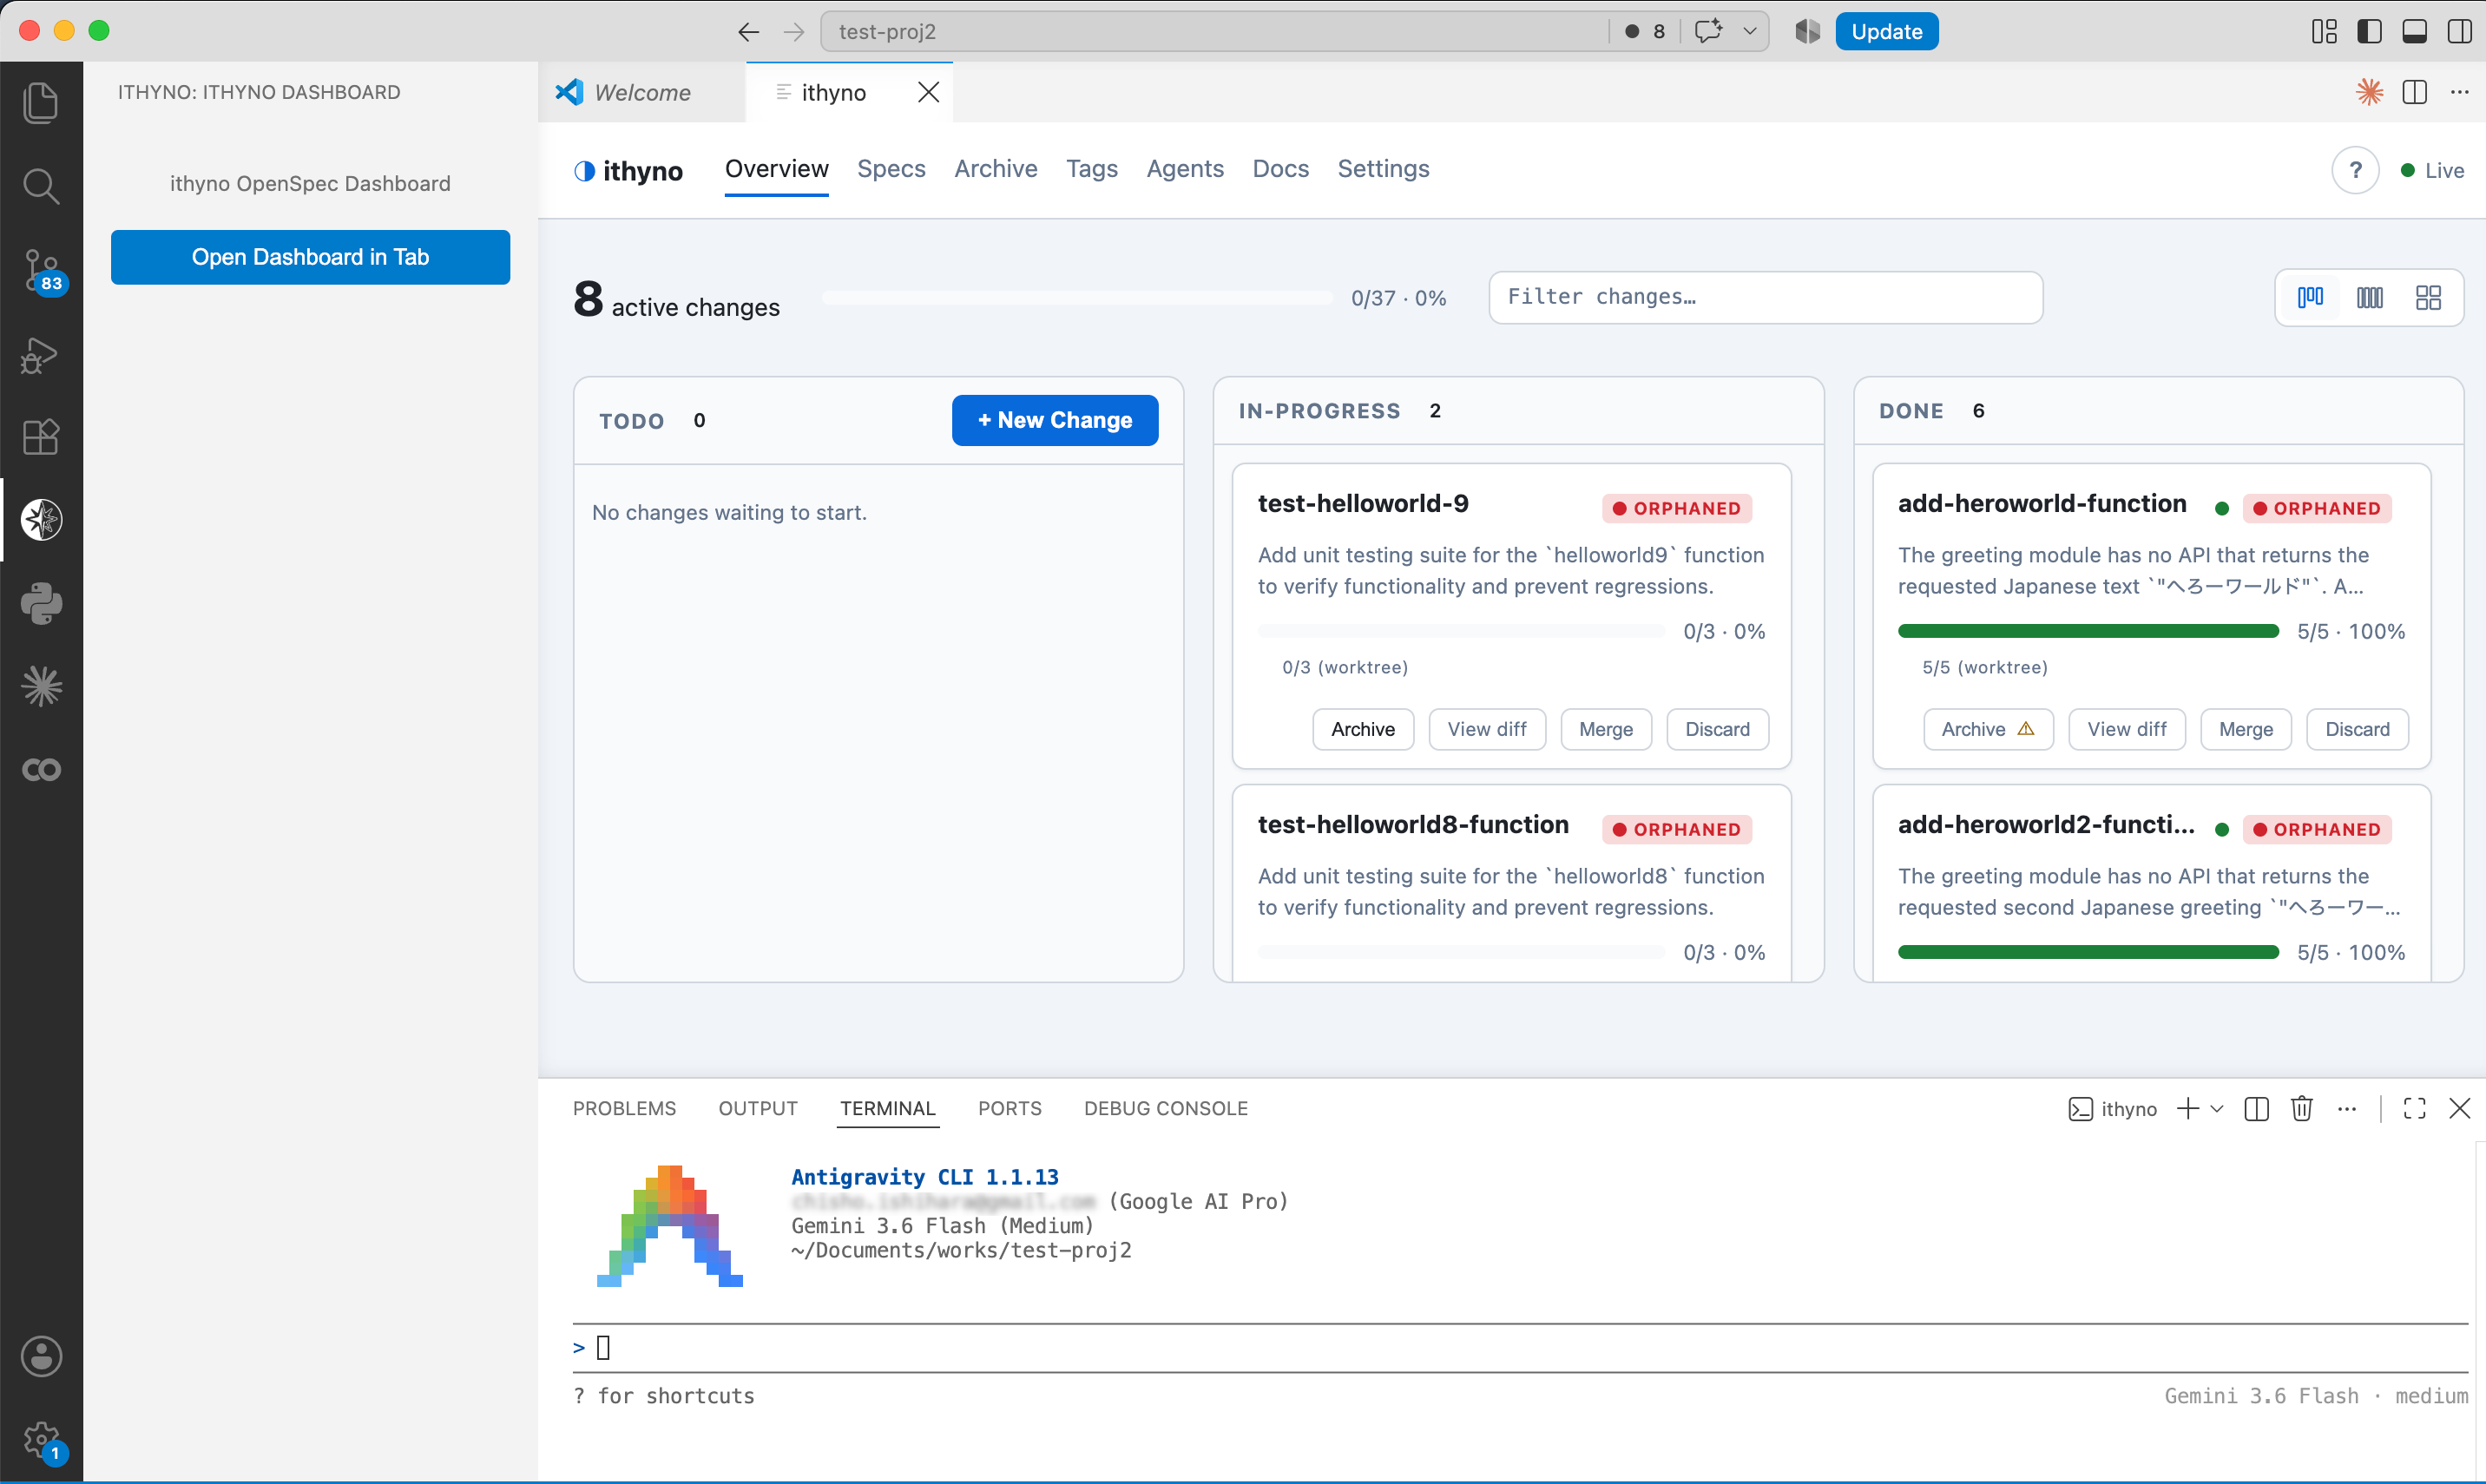This screenshot has width=2486, height=1484.
Task: Switch to kanban board view layout
Action: [2310, 297]
